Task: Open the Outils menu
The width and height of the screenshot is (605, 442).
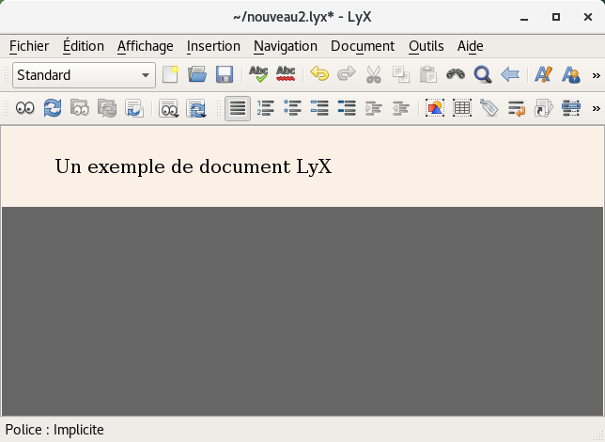Action: (x=426, y=46)
